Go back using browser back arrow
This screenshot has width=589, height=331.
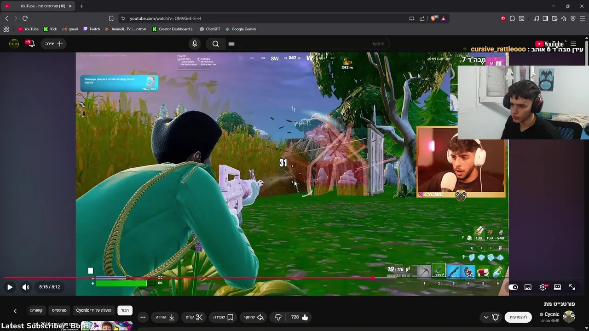[x=6, y=18]
